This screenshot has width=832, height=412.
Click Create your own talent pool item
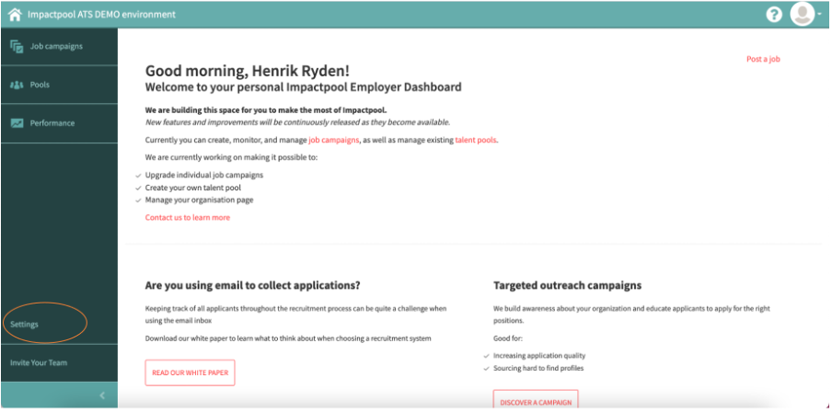coord(193,188)
